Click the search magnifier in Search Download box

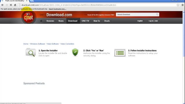(157, 14)
